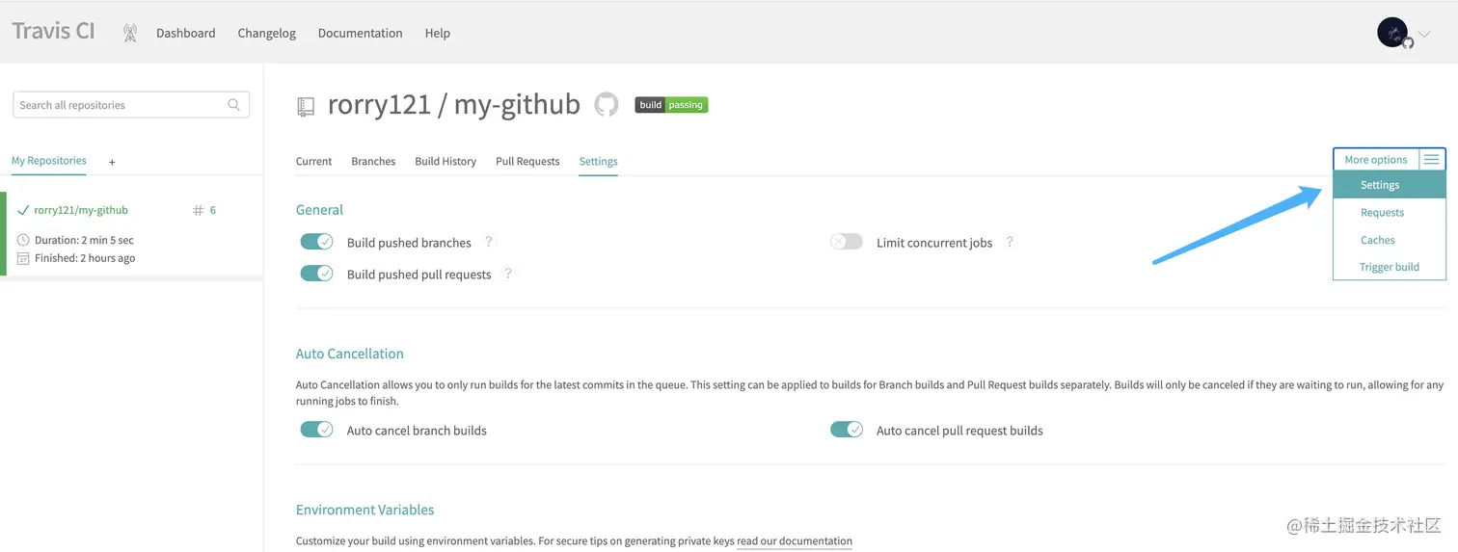Click the Auto Cancellation section heading
Image resolution: width=1458 pixels, height=552 pixels.
[x=350, y=354]
